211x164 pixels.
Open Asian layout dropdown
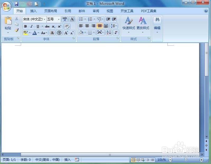(100, 32)
